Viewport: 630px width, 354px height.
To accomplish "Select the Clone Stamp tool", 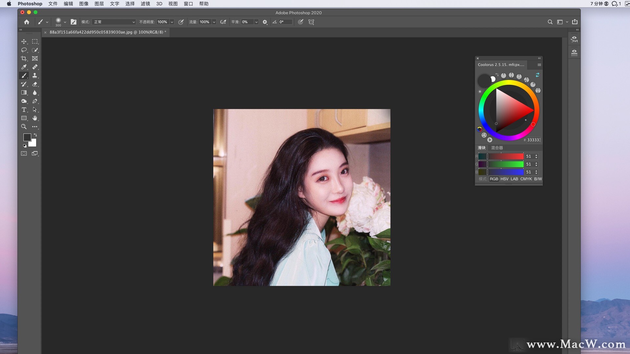I will [x=35, y=75].
